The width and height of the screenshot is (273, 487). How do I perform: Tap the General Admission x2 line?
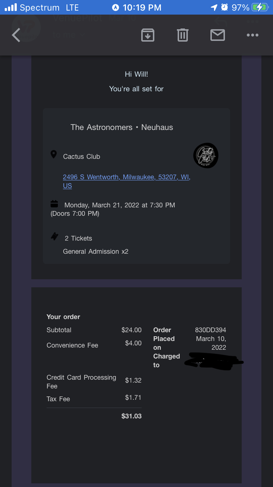pyautogui.click(x=95, y=252)
